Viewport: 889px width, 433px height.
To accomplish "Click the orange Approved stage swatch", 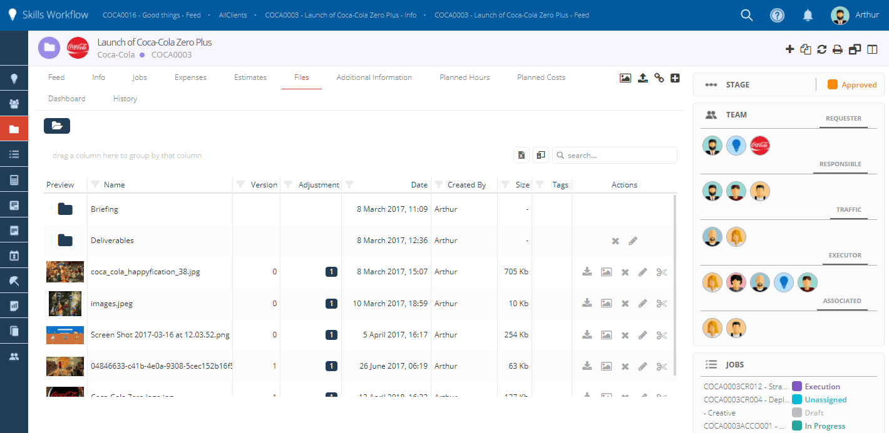I will click(x=833, y=85).
